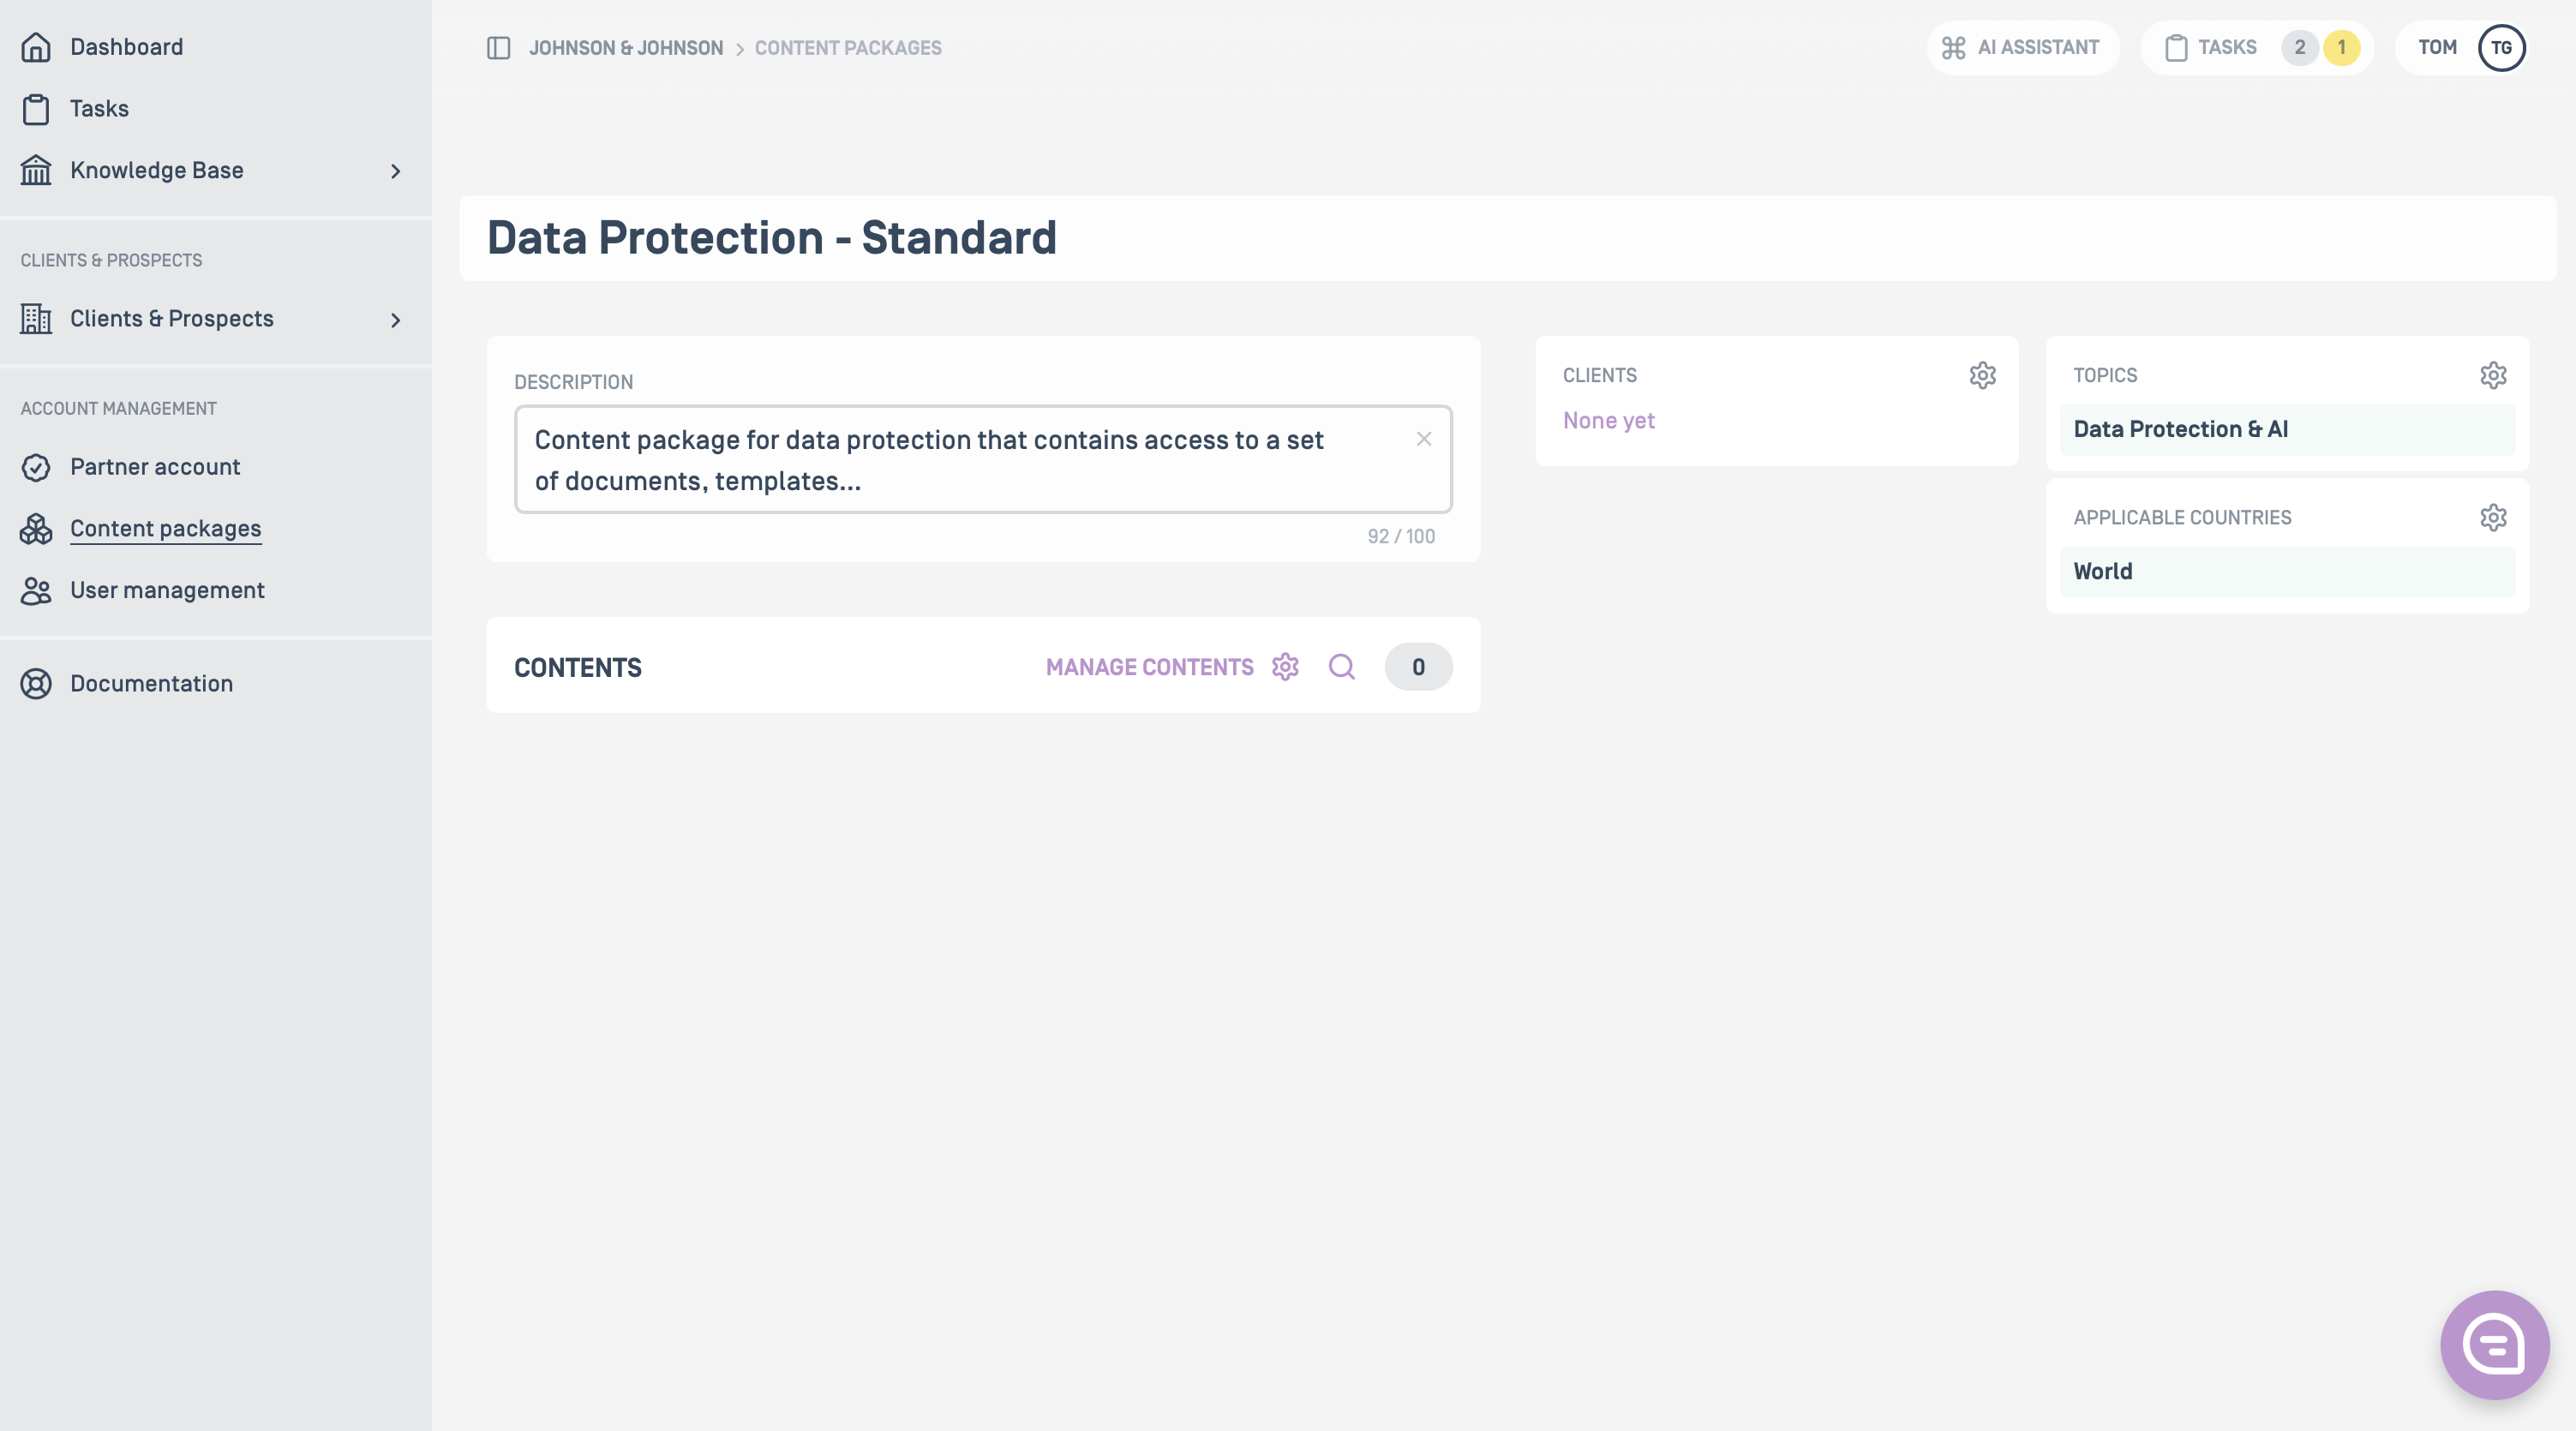
Task: Click the Dashboard home icon
Action: [36, 47]
